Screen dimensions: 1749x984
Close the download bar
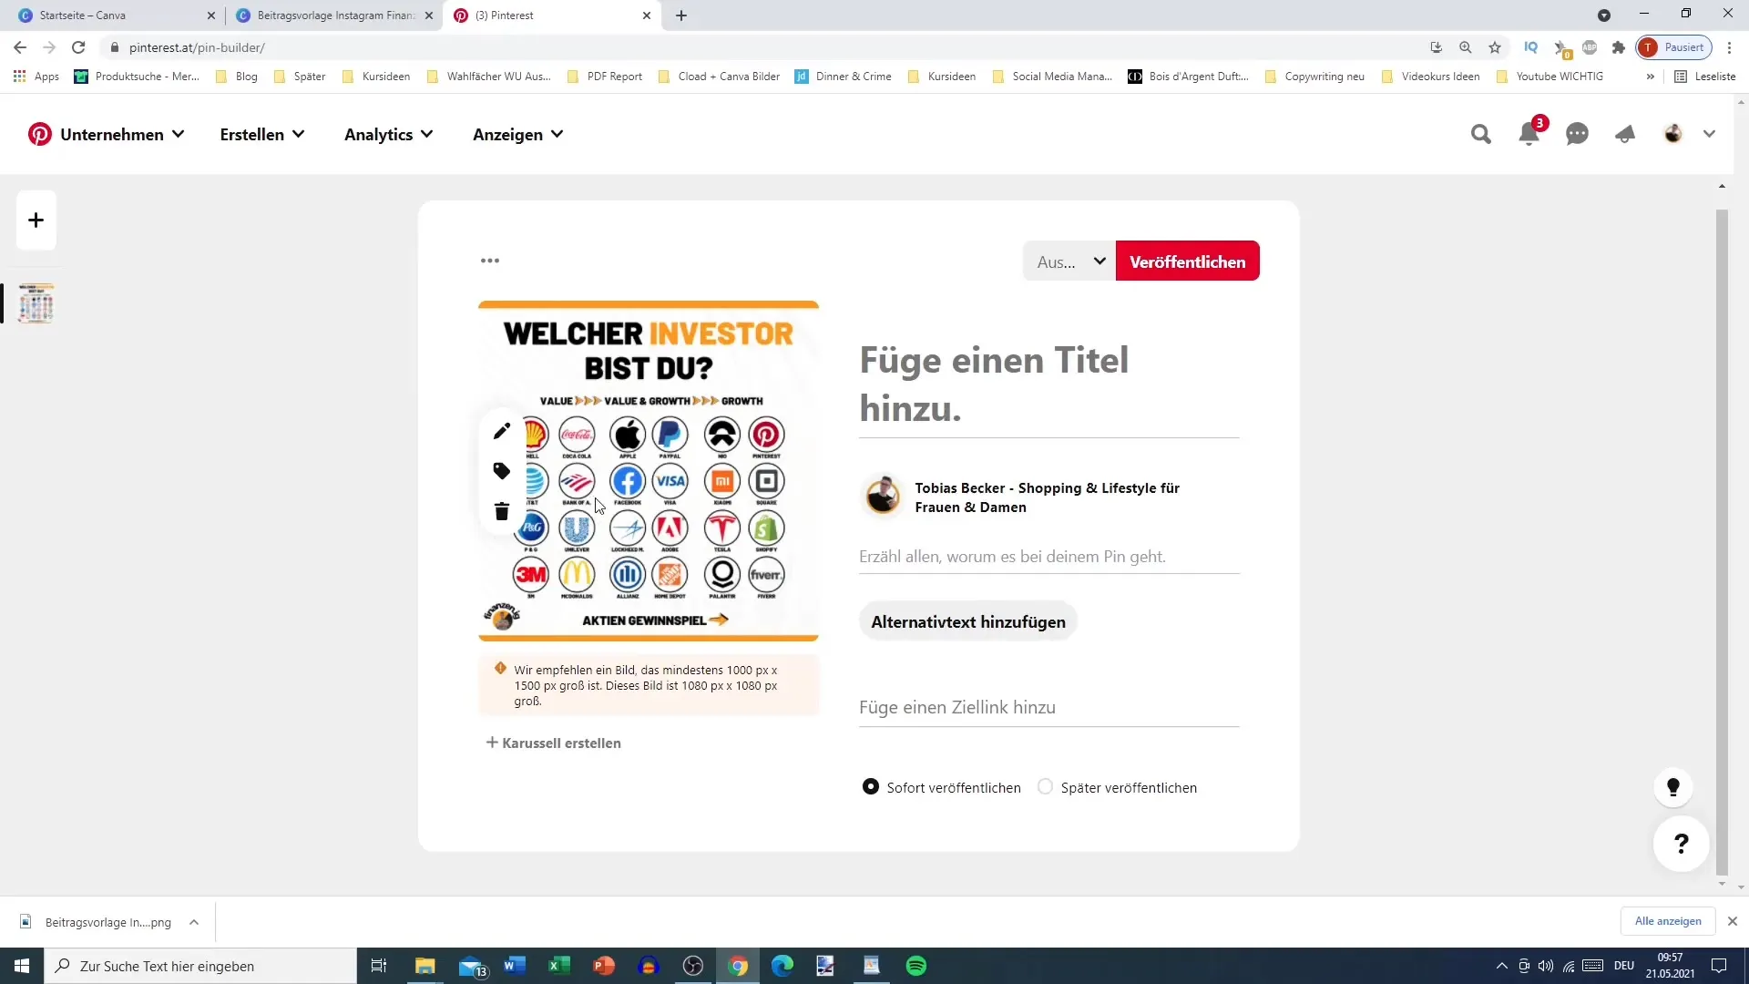(1733, 921)
